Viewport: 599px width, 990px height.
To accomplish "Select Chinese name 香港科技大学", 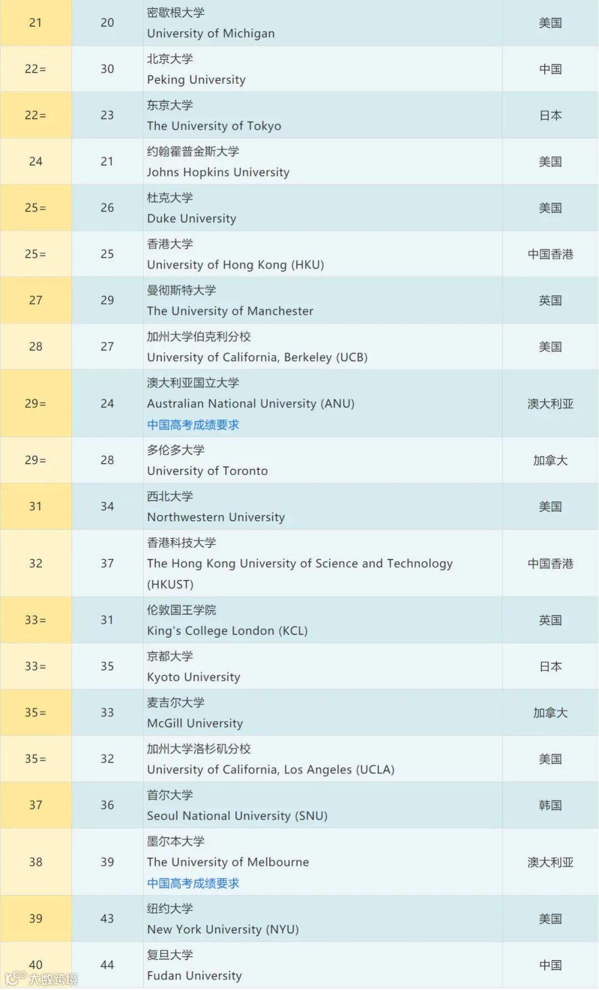I will coord(181,542).
